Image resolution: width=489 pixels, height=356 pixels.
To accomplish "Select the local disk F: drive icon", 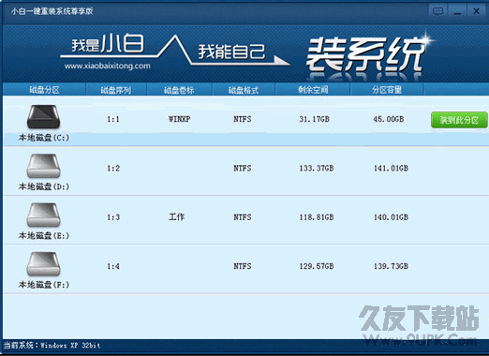I will [x=43, y=264].
